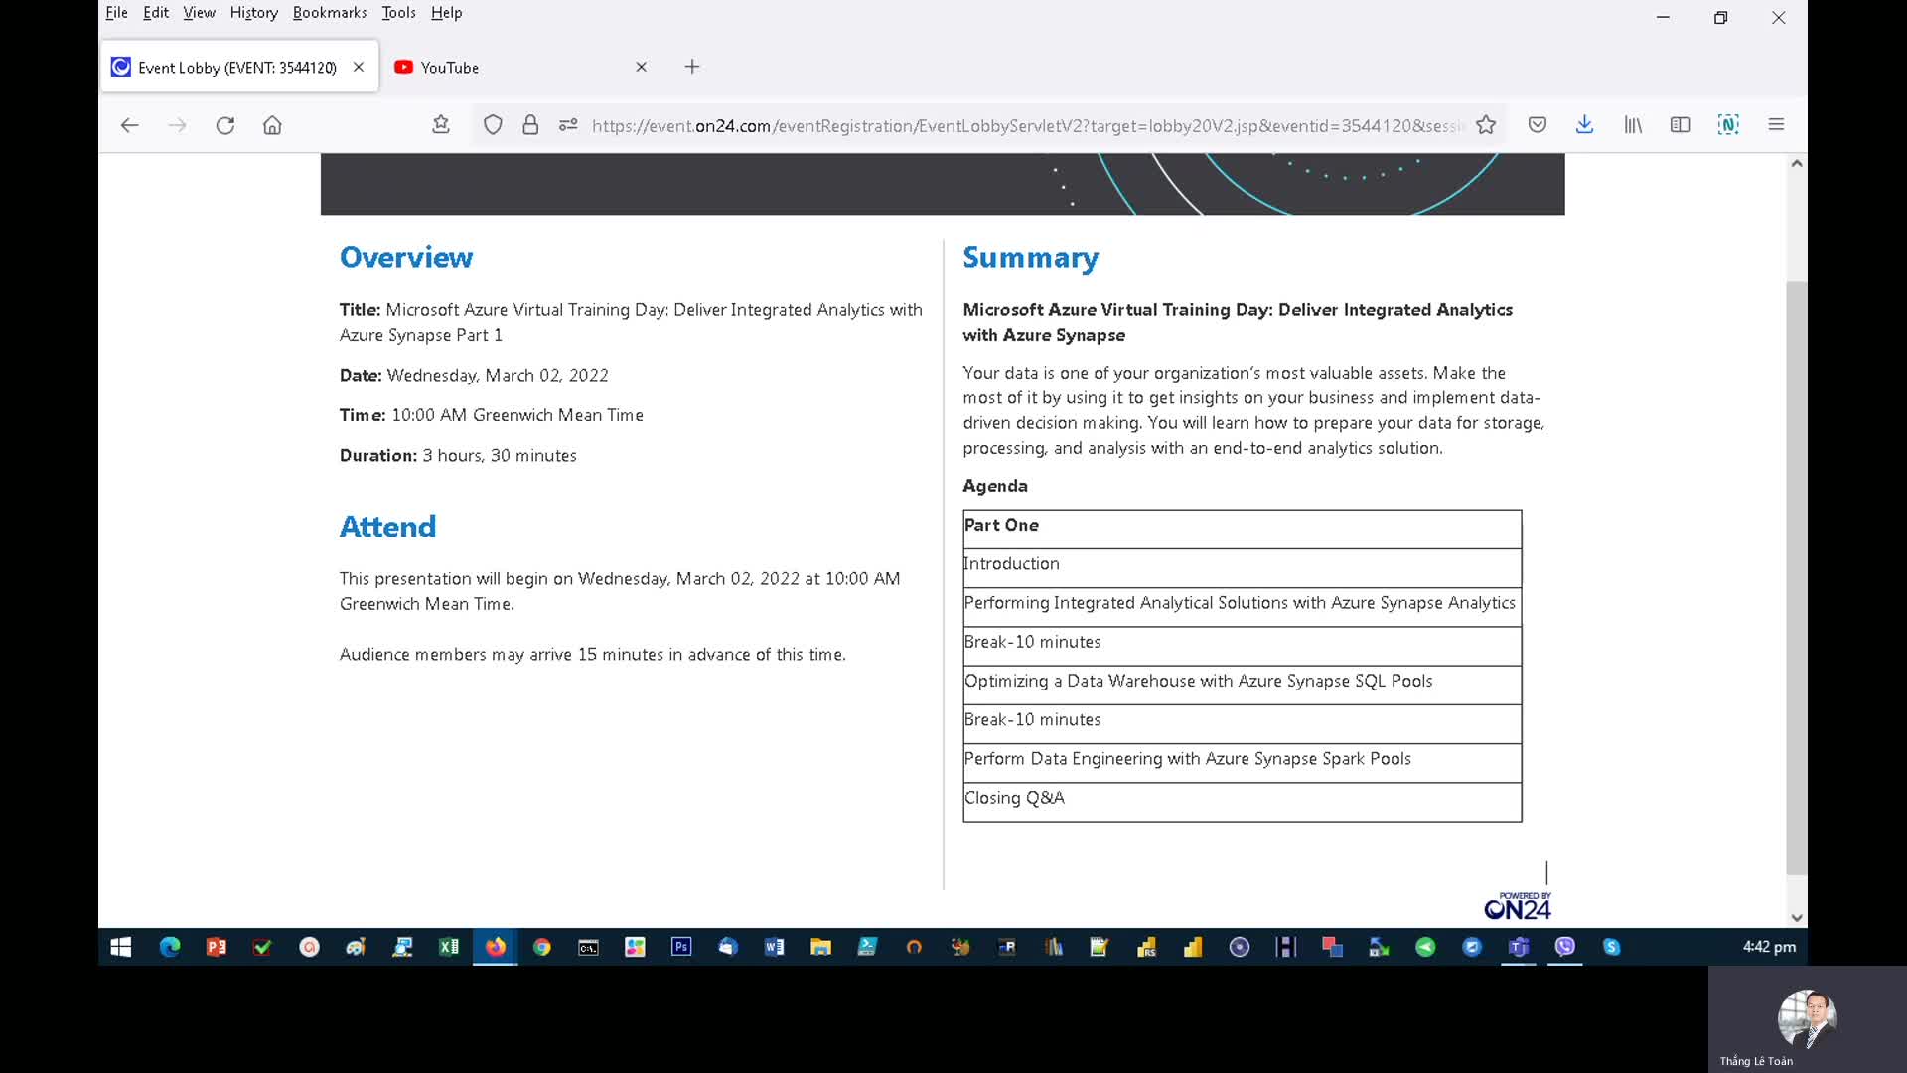Open the Windows Start menu

coord(121,947)
